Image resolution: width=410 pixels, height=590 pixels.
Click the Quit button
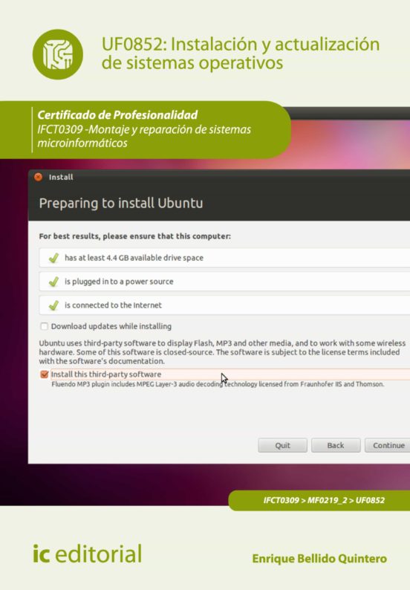[x=282, y=446]
